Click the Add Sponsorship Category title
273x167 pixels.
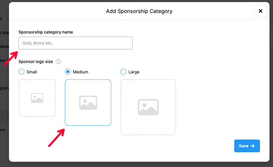139,11
